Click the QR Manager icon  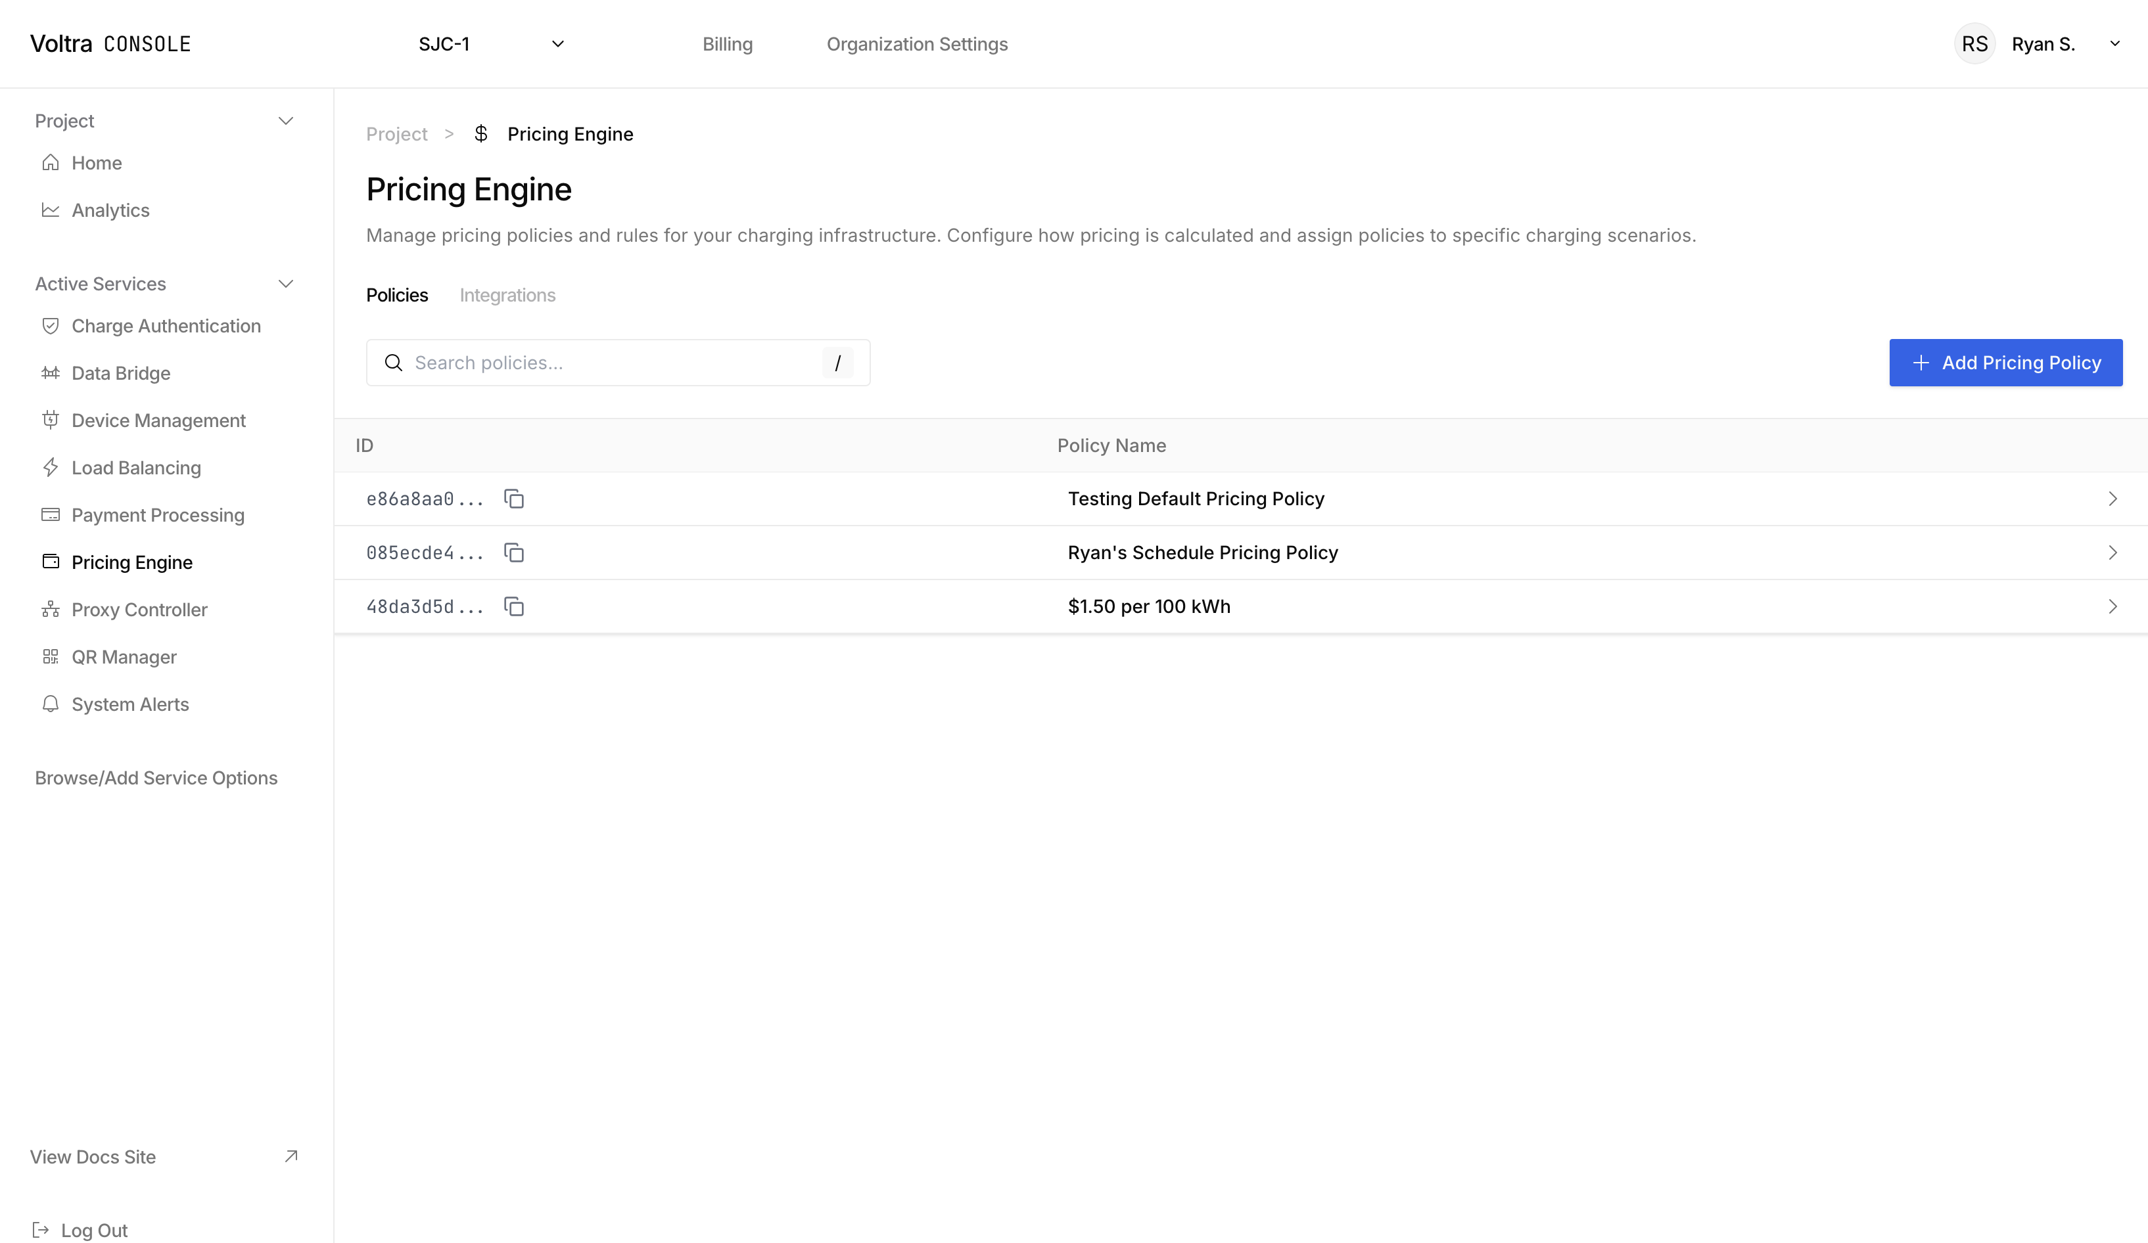[51, 657]
